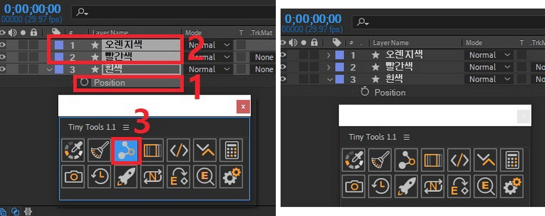Select the Position property in the right screenshot
The height and width of the screenshot is (216, 545).
390,93
